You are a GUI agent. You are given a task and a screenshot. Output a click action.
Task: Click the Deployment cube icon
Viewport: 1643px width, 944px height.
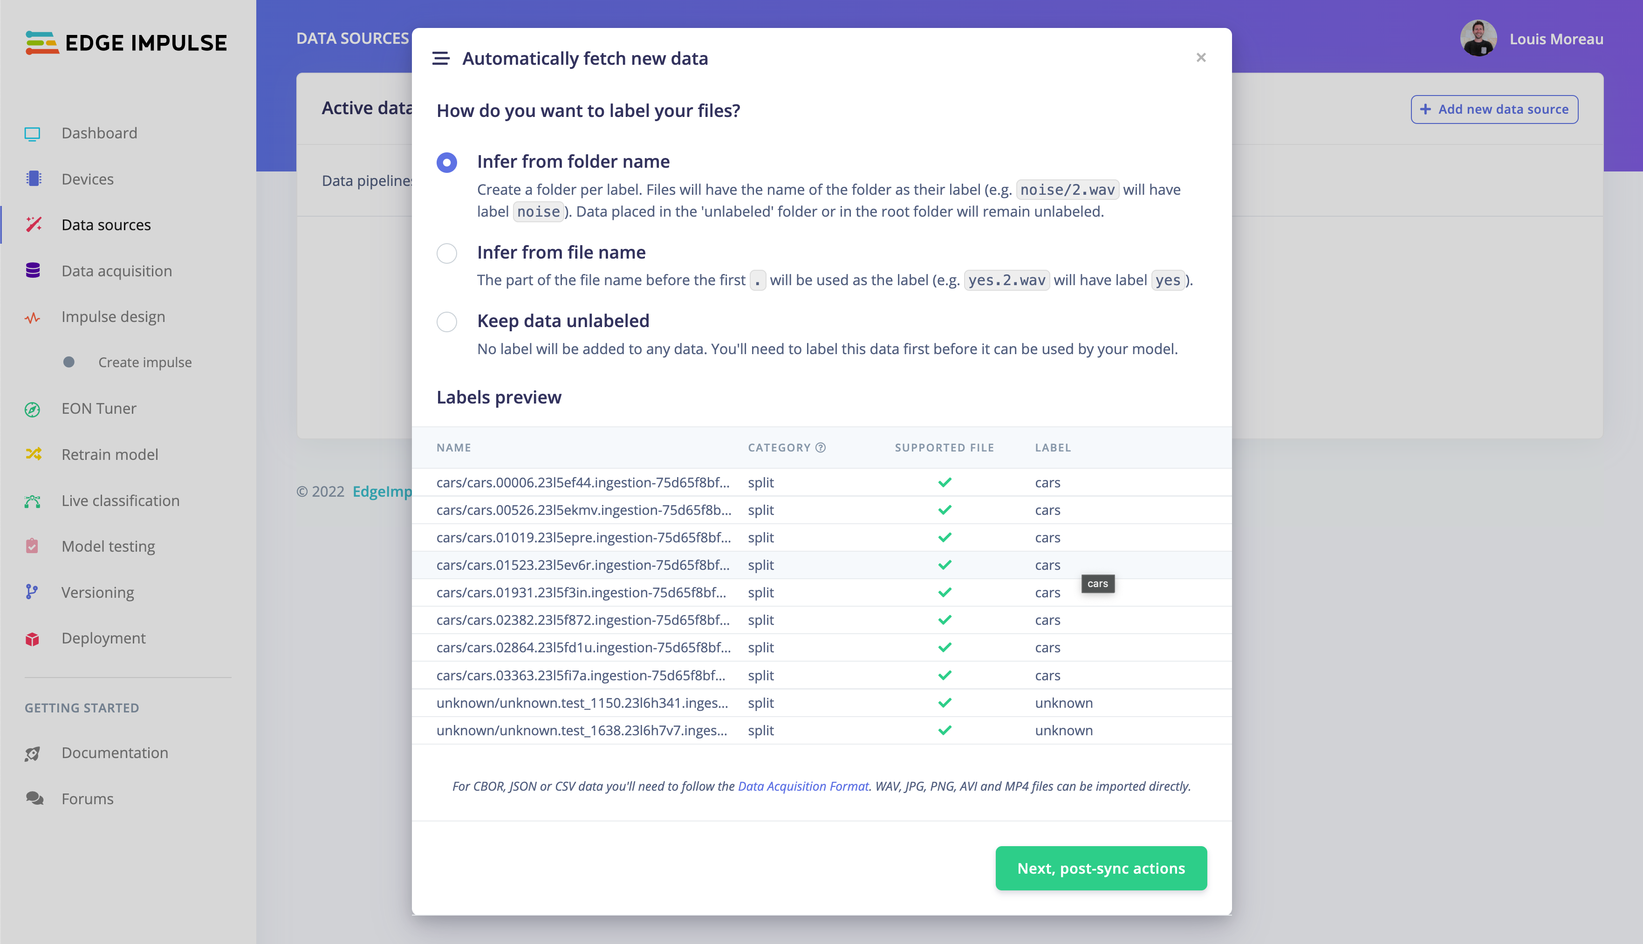click(33, 639)
